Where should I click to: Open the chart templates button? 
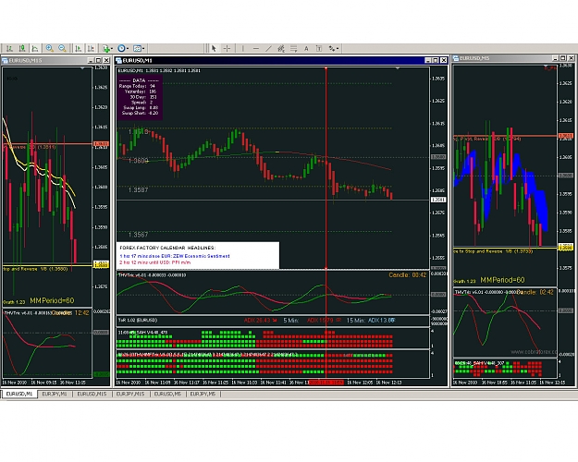[137, 48]
